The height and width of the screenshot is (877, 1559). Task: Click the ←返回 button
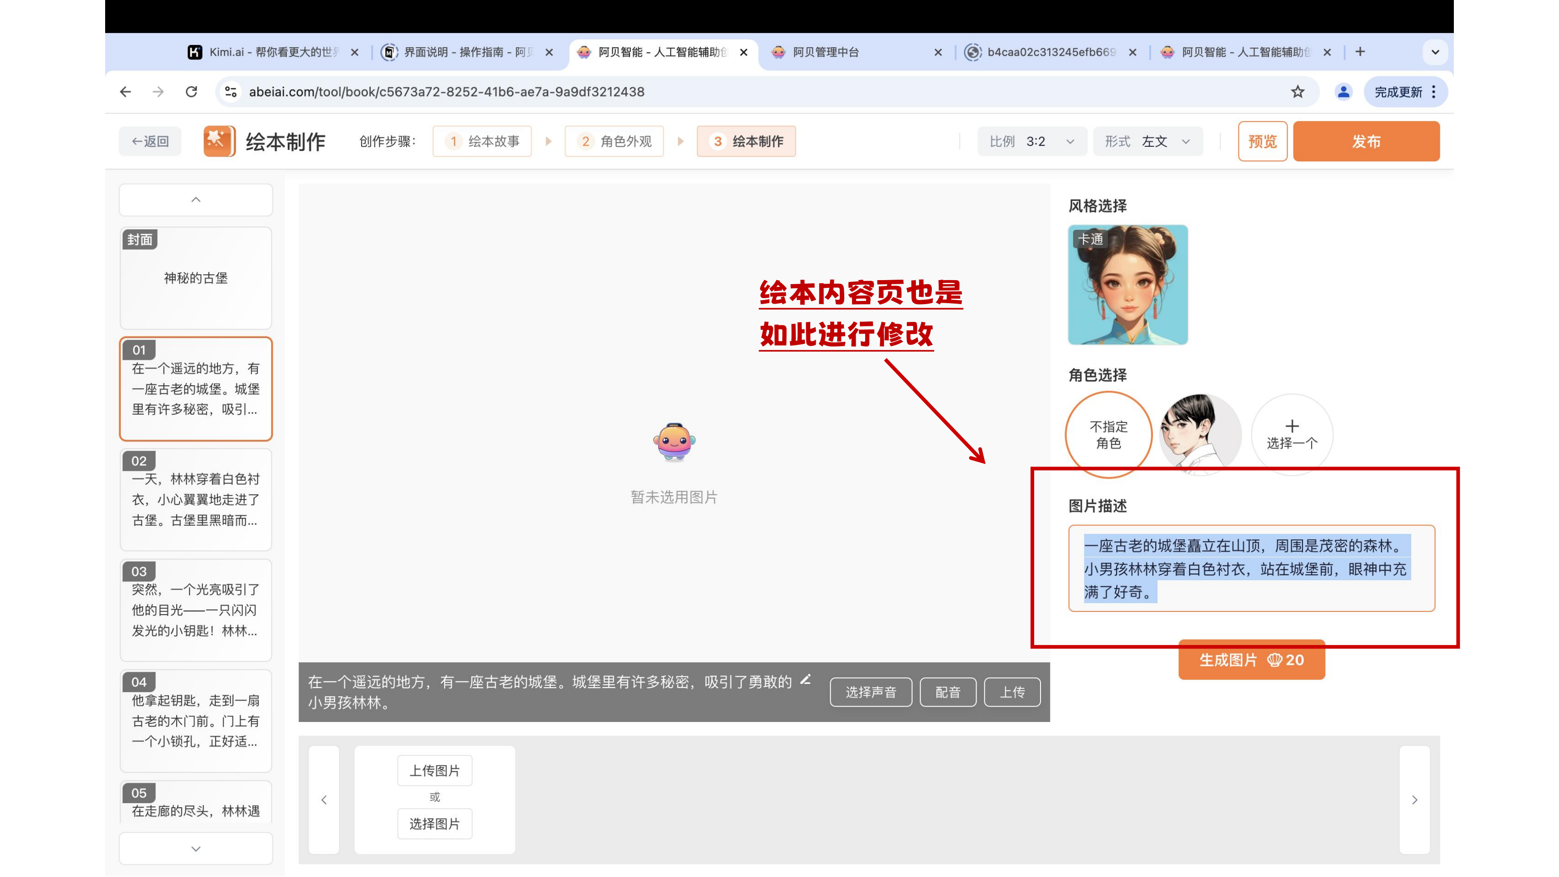pyautogui.click(x=150, y=141)
